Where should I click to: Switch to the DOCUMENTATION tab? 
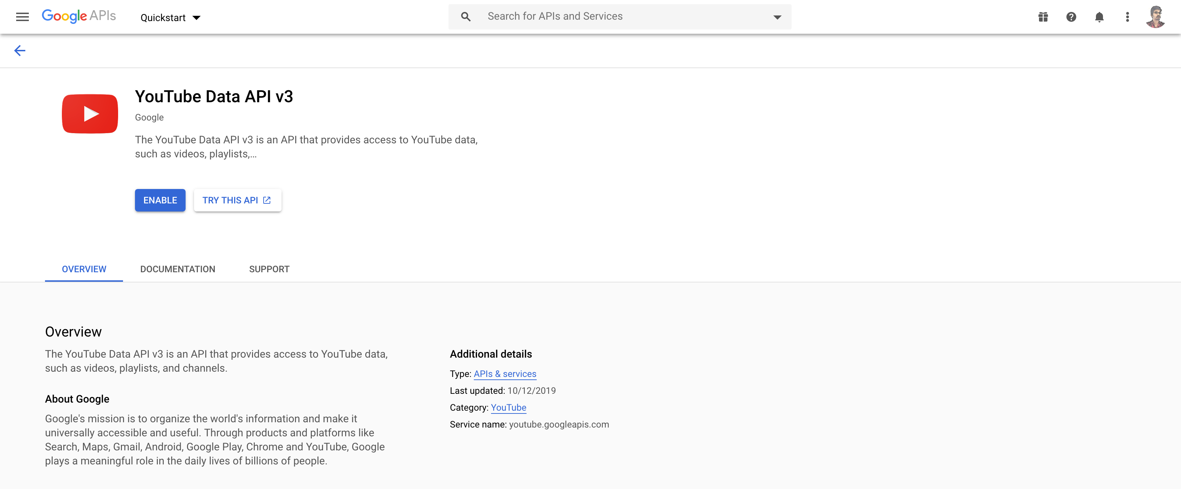(x=178, y=269)
